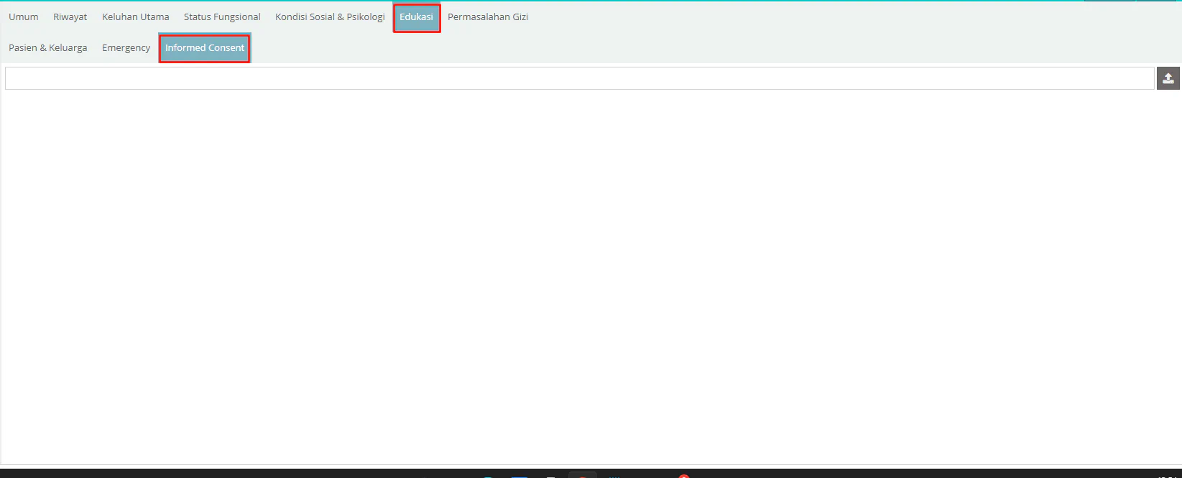This screenshot has width=1182, height=478.
Task: Click the upload icon beside the text field
Action: point(1168,78)
